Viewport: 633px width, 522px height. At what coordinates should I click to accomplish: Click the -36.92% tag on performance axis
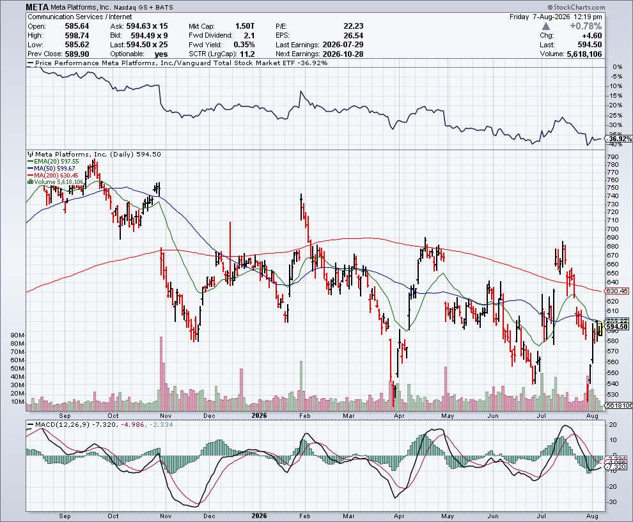[x=620, y=139]
